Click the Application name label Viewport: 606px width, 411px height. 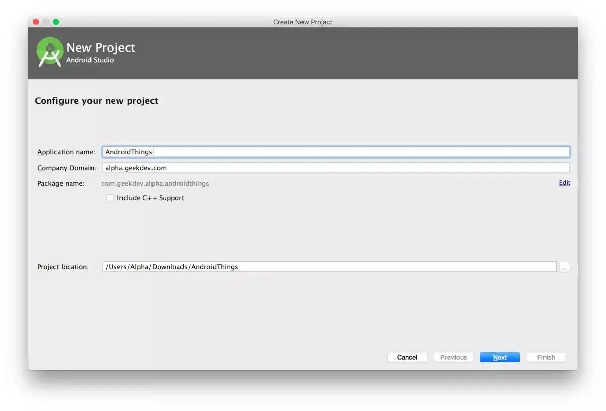point(66,152)
